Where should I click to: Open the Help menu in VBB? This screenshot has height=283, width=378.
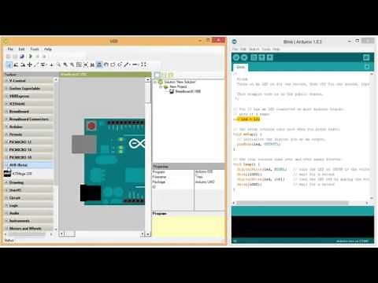pyautogui.click(x=48, y=49)
